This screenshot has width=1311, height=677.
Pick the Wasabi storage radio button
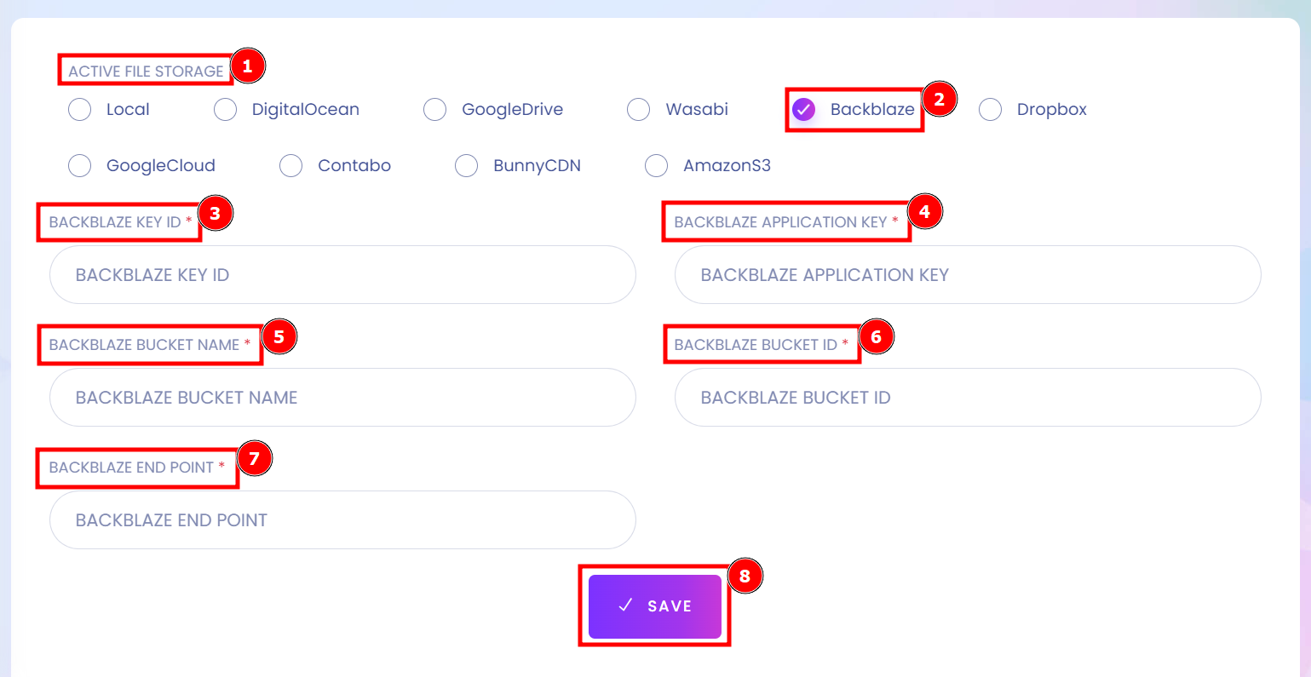[x=639, y=110]
